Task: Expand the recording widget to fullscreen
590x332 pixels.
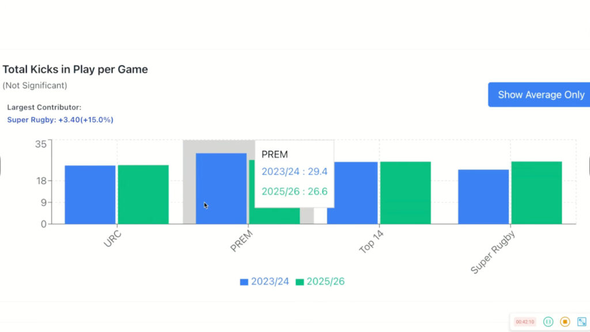Action: point(581,322)
